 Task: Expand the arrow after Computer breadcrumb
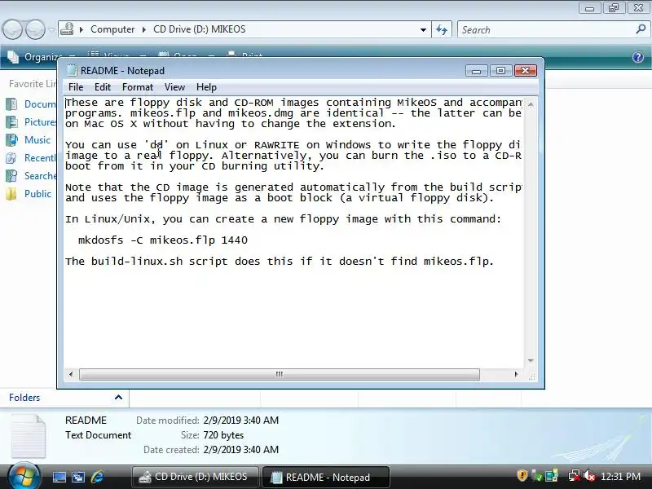(x=144, y=29)
